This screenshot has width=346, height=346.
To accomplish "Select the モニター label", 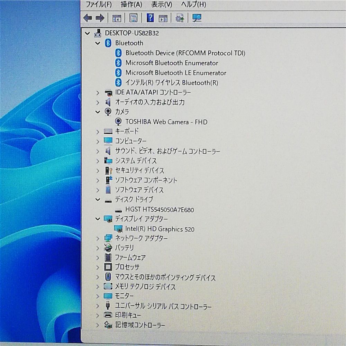I will pos(124,296).
